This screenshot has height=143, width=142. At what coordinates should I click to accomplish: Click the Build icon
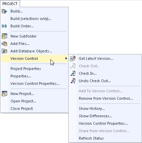point(4,11)
